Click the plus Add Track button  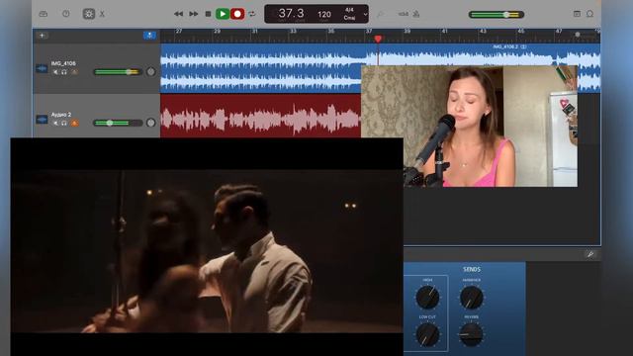(42, 36)
